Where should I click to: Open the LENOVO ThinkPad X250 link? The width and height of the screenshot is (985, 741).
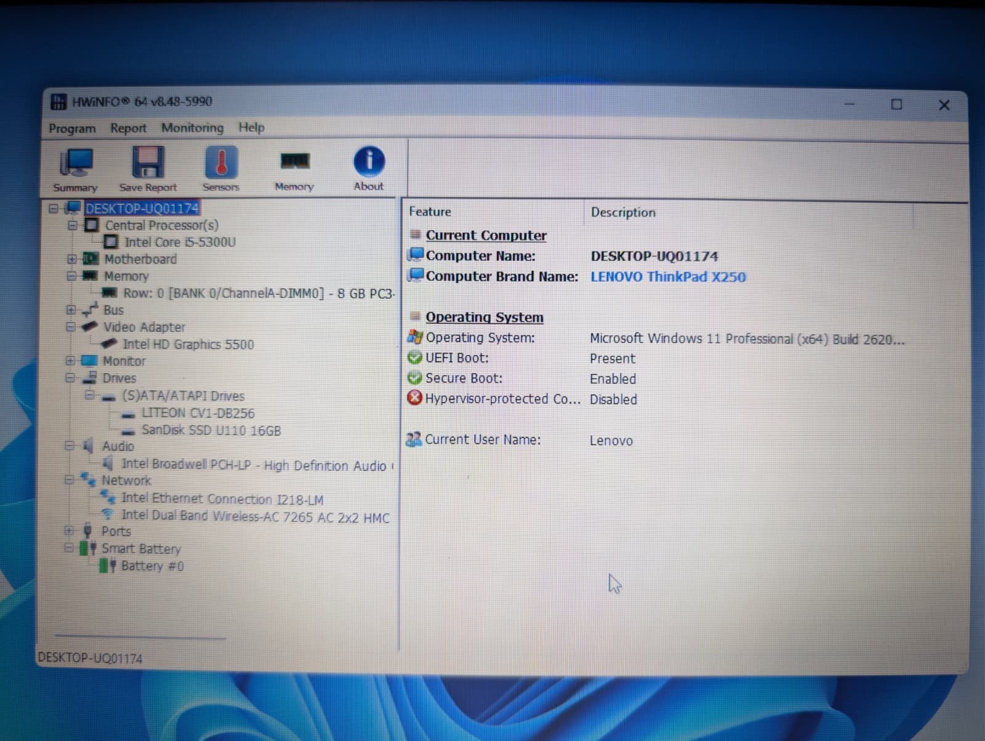click(668, 277)
